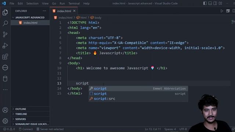
Task: Select index.html in the Explorer tree
Action: (30, 23)
